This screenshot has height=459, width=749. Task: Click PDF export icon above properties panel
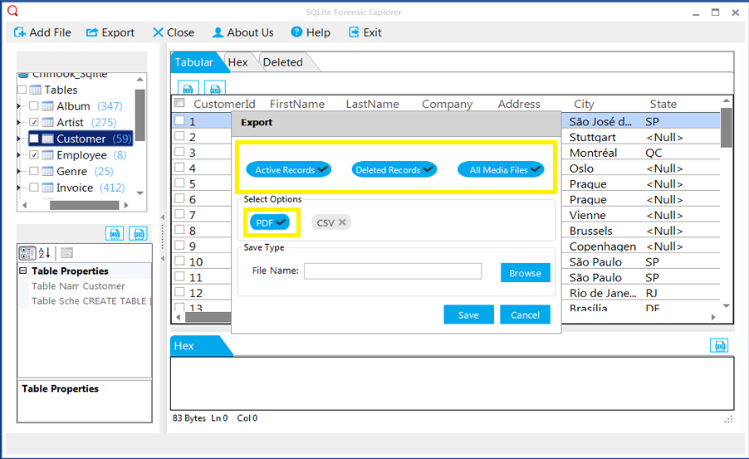click(x=139, y=233)
